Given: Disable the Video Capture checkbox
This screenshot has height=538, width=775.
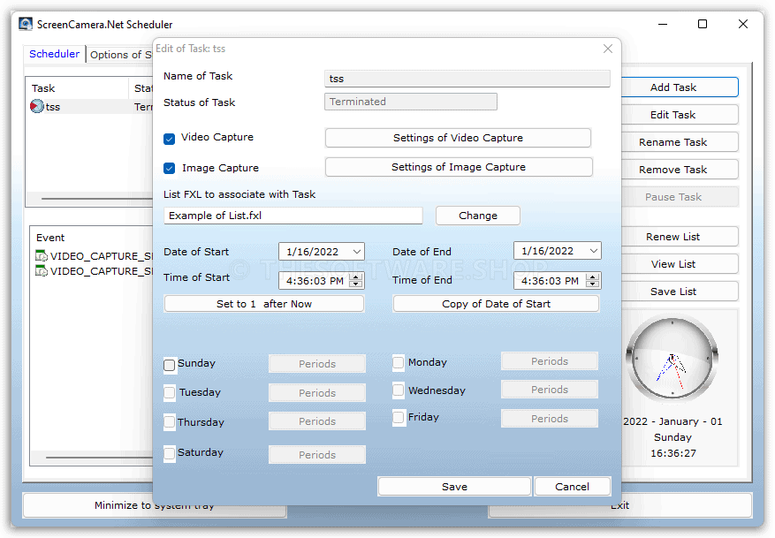Looking at the screenshot, I should (x=170, y=138).
